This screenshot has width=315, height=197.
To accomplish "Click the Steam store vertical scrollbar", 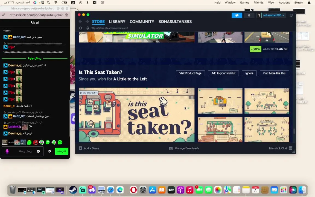I will click(294, 131).
